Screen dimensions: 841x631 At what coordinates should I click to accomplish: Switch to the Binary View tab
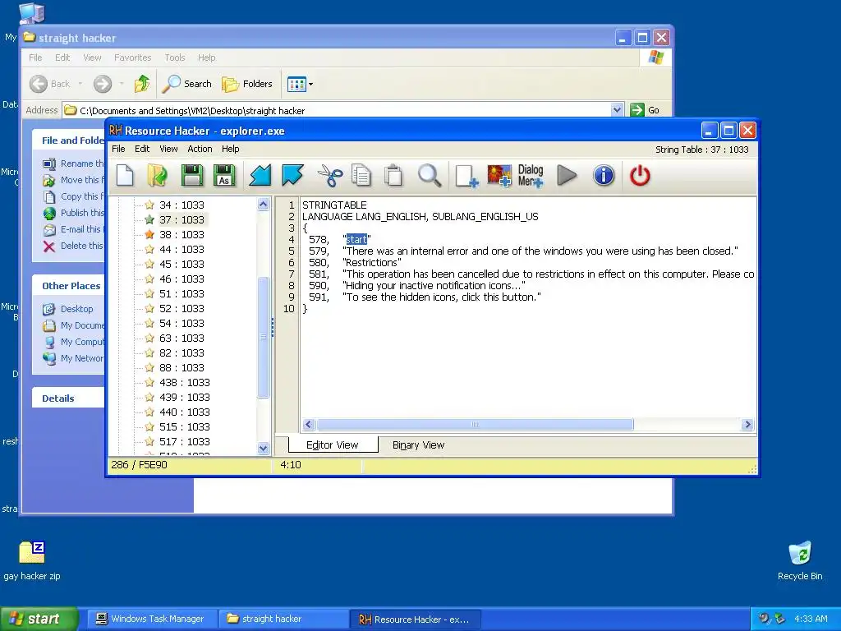418,444
